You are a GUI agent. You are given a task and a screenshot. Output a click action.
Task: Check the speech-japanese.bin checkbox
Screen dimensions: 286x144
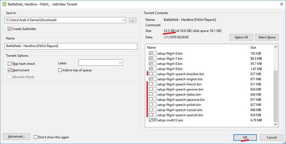(x=151, y=99)
